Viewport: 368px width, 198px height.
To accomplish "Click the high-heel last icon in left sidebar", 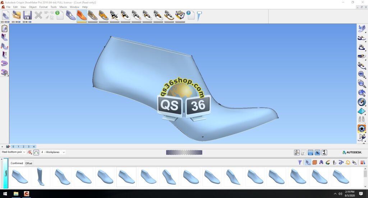I will (x=4, y=46).
